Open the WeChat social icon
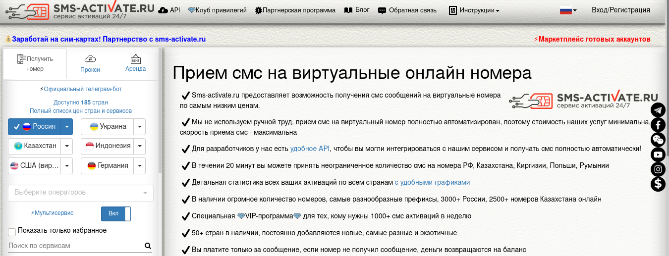Viewport: 669px width, 256px height. point(658,139)
